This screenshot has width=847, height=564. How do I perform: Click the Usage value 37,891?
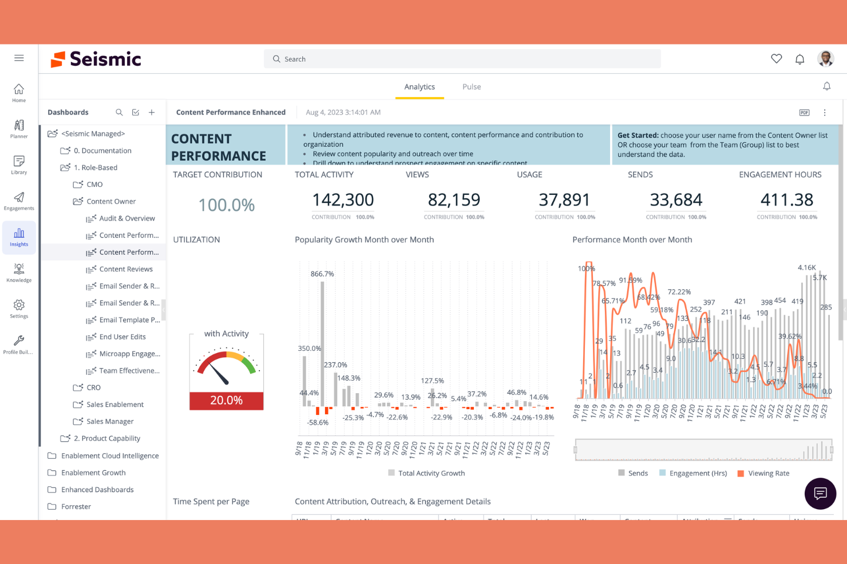pyautogui.click(x=564, y=199)
